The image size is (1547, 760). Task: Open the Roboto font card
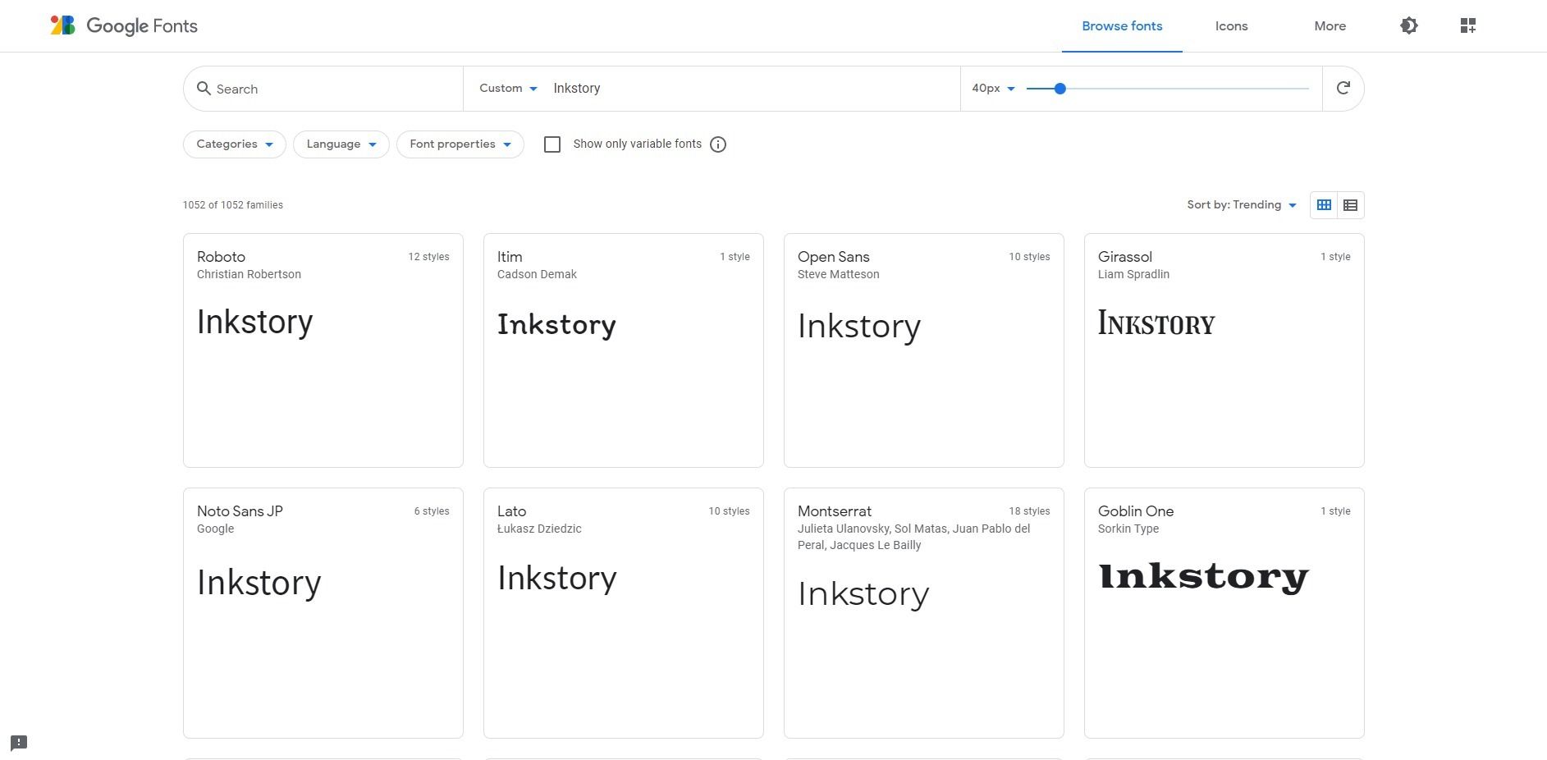click(323, 350)
